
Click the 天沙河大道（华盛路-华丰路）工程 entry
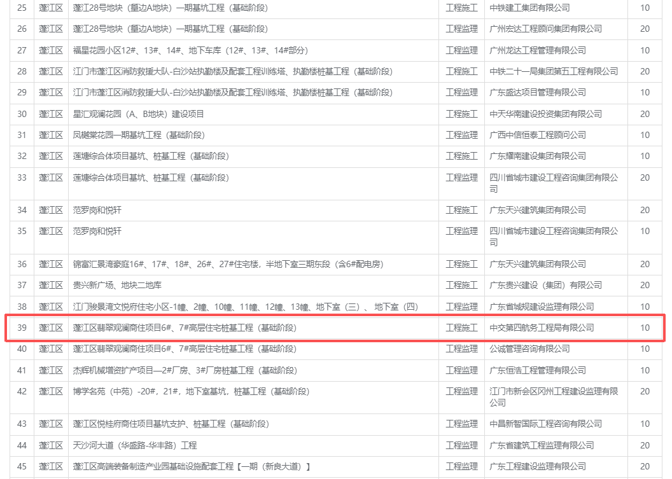(x=135, y=445)
